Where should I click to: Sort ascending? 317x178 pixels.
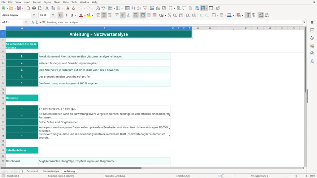coord(133,8)
